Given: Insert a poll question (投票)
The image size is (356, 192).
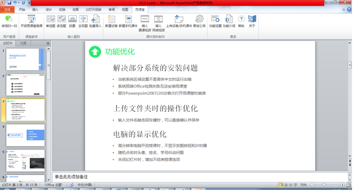Looking at the screenshot, I should (72, 21).
